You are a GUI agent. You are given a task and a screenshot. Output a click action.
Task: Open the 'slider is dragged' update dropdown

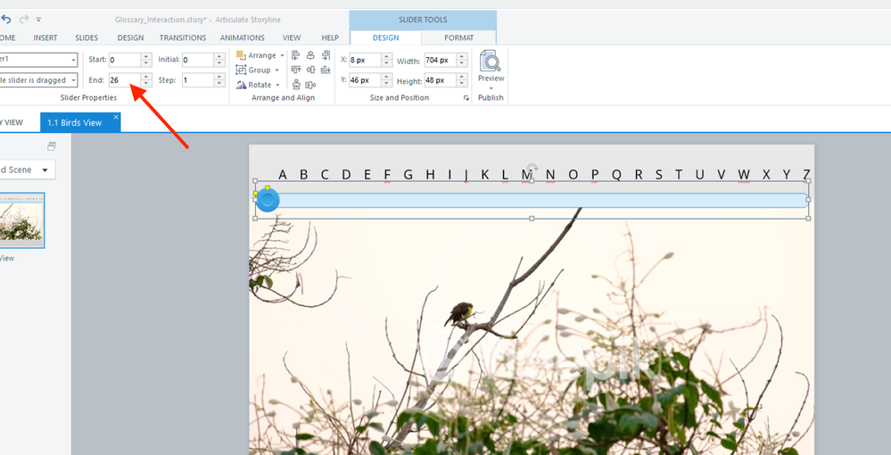73,80
